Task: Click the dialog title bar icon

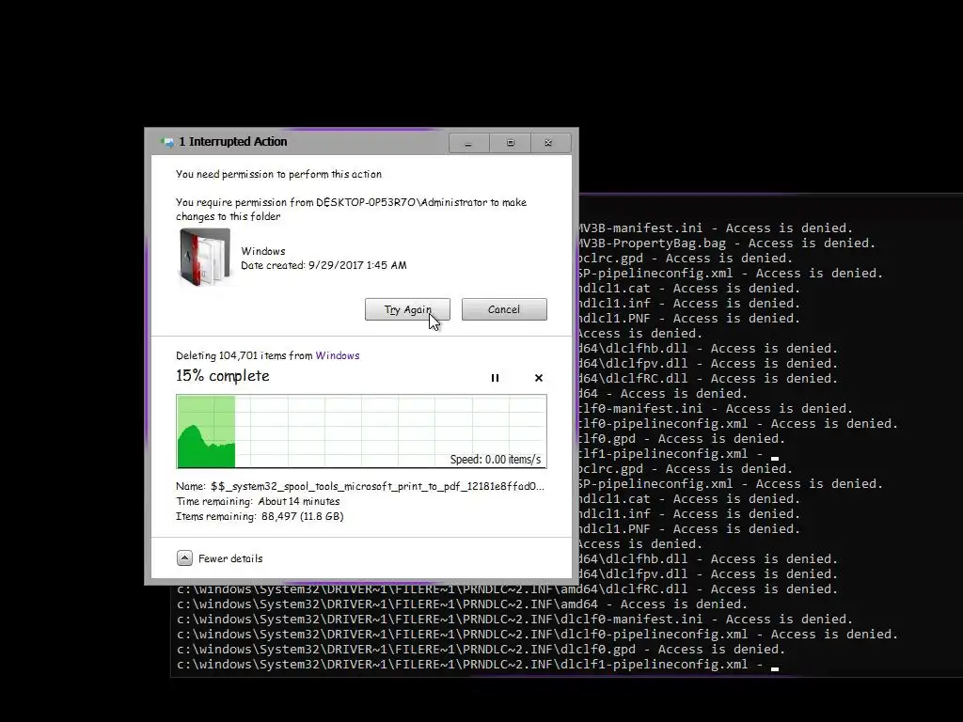Action: (x=167, y=142)
